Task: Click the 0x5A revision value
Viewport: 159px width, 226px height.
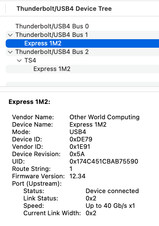Action: pyautogui.click(x=77, y=154)
